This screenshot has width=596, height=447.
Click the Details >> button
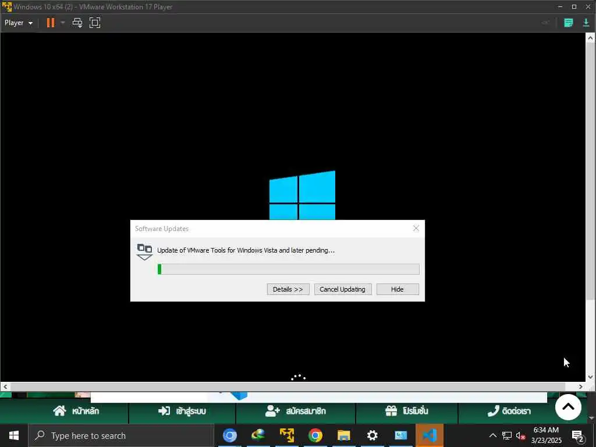tap(288, 289)
